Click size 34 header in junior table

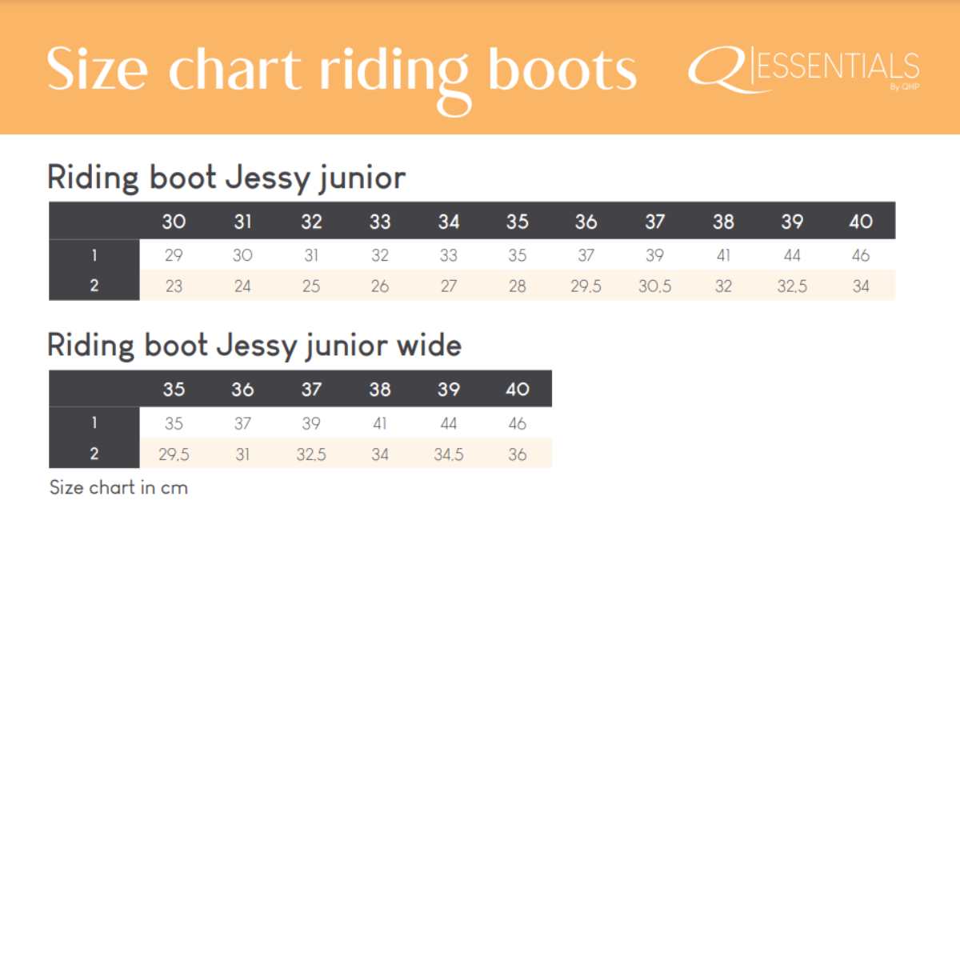[449, 222]
